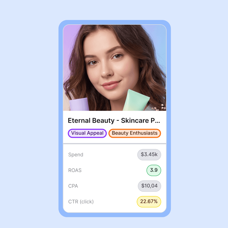Screen dimensions: 228x228
Task: Click the CPA metric label
Action: click(x=73, y=186)
